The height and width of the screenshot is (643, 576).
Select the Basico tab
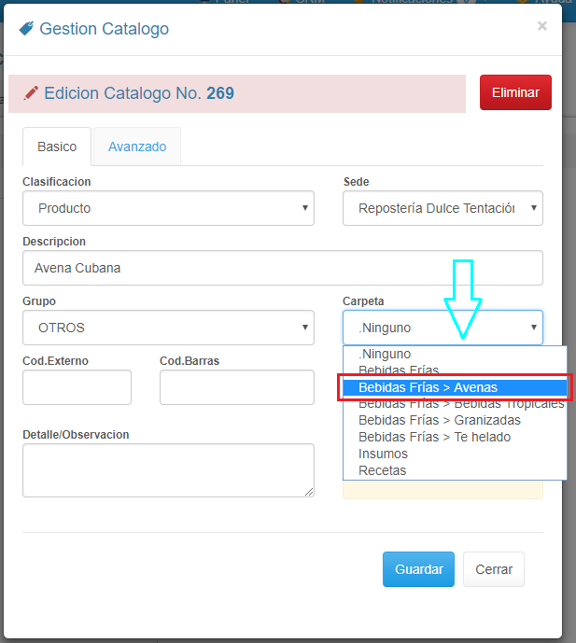tap(57, 147)
